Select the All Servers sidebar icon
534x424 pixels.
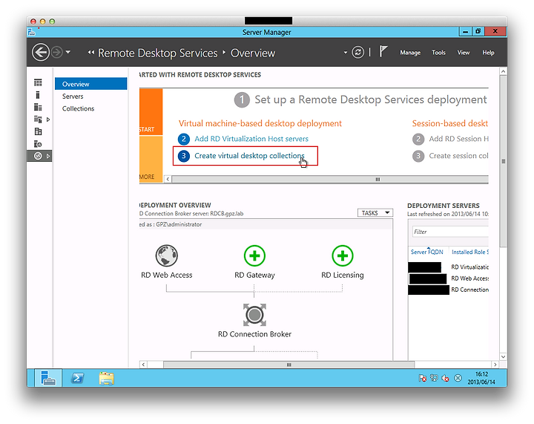tap(38, 107)
